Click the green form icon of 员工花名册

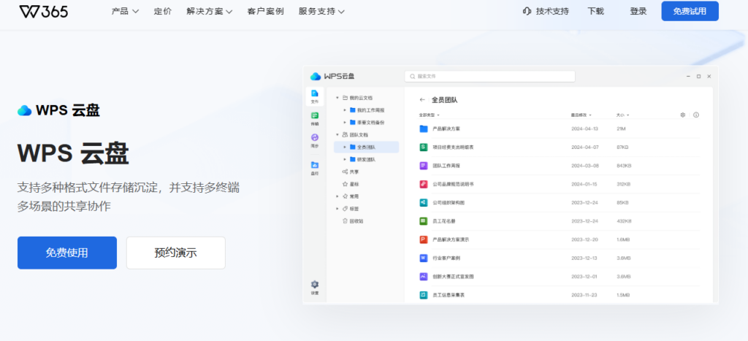423,221
